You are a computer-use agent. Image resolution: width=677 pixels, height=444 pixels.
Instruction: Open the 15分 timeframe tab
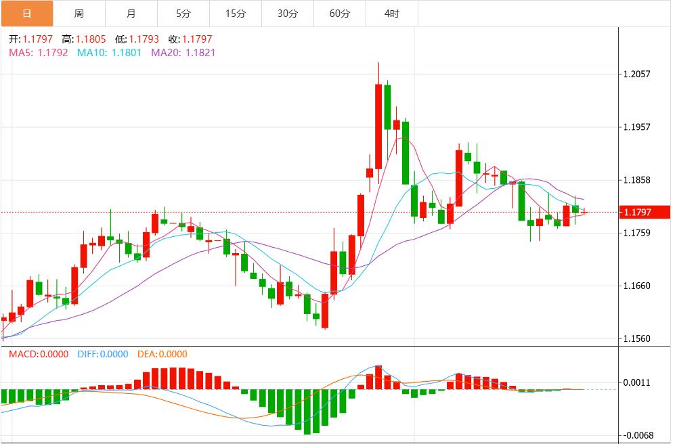[235, 14]
